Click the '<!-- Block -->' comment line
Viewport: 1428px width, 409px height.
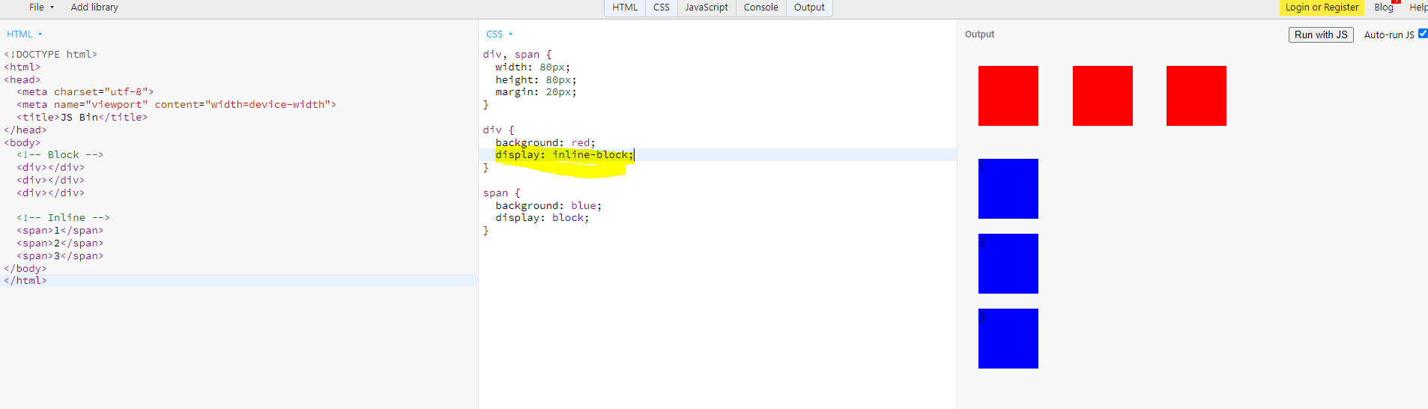tap(60, 155)
